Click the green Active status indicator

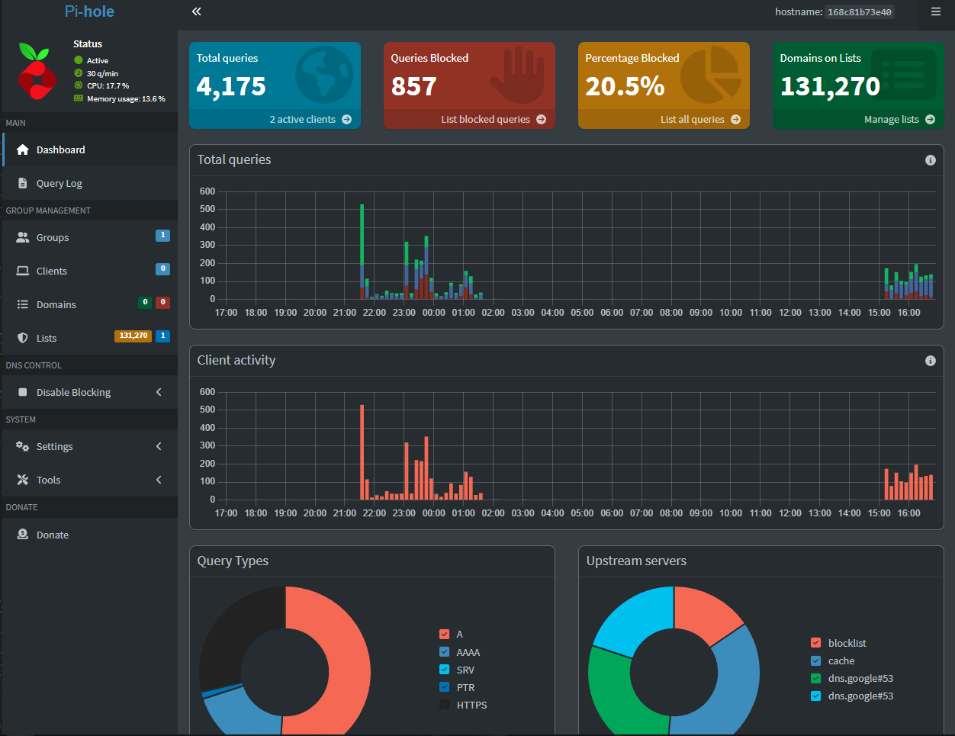(x=79, y=60)
